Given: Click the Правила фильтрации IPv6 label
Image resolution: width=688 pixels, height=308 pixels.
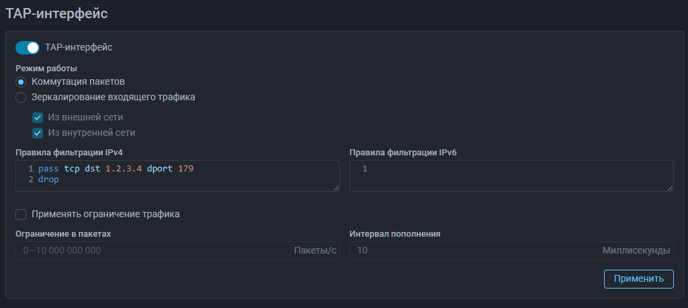Looking at the screenshot, I should (403, 152).
